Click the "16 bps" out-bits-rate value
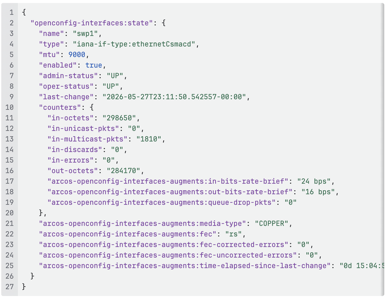The height and width of the screenshot is (299, 386). click(318, 192)
